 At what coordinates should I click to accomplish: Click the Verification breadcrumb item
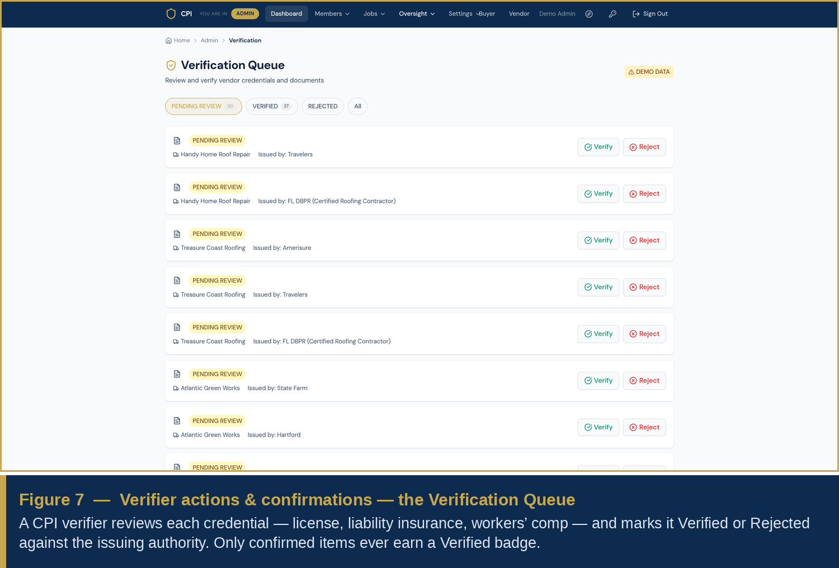[245, 41]
